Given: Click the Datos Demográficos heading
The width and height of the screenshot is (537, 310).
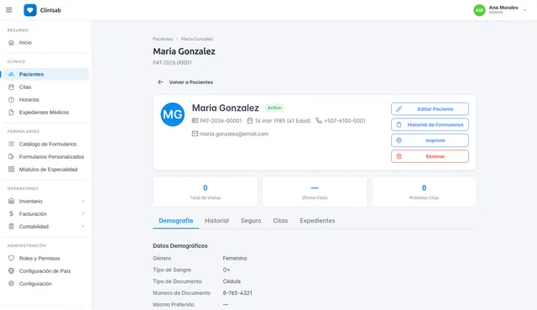Looking at the screenshot, I should click(180, 246).
